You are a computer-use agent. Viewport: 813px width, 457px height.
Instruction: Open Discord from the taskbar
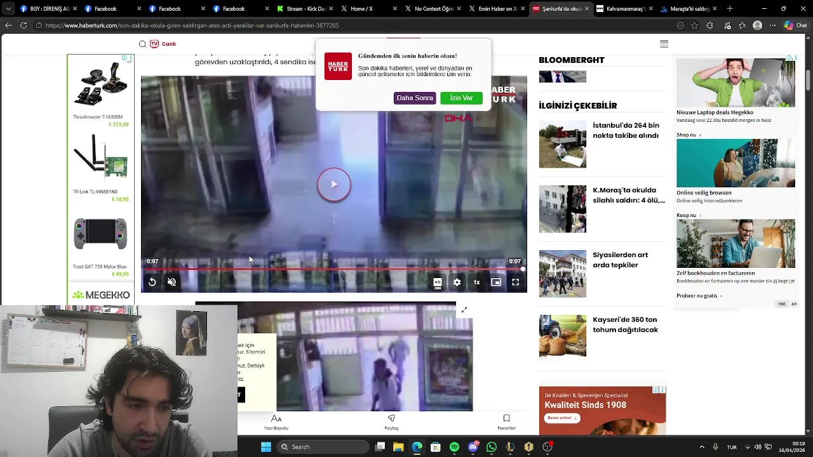tap(473, 447)
